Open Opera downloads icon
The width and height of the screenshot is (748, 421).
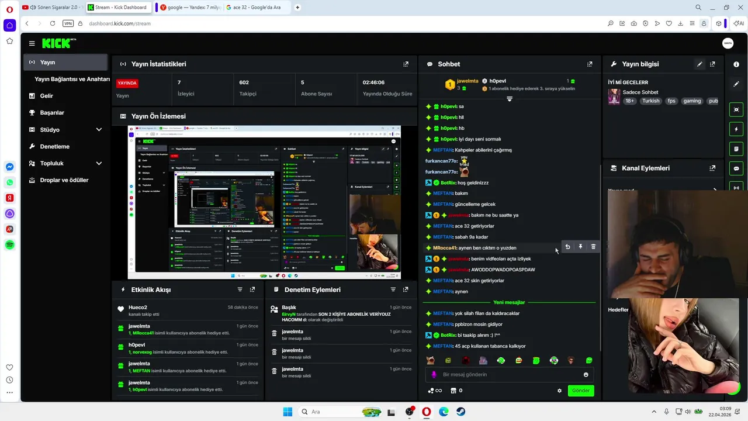point(680,23)
